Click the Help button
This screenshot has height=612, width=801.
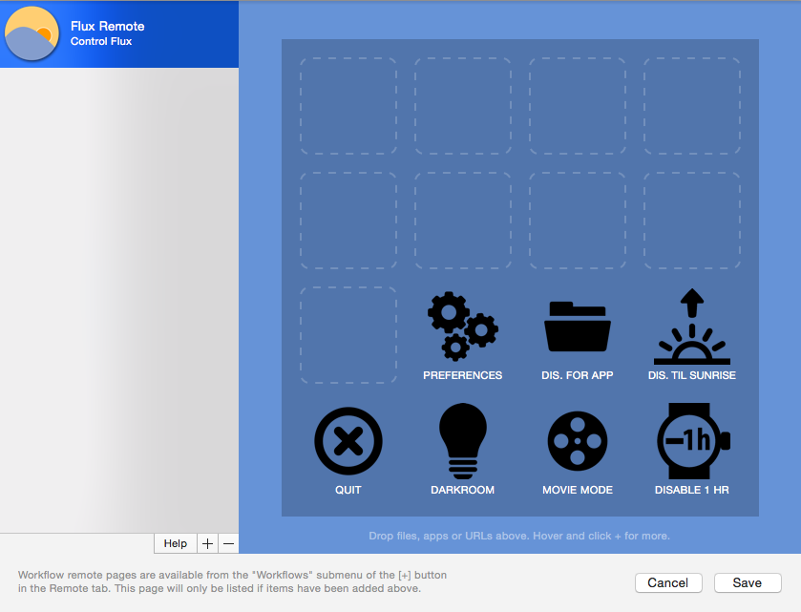click(175, 543)
